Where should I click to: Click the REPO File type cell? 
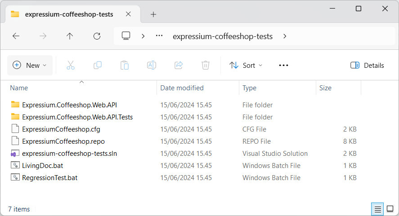click(256, 141)
